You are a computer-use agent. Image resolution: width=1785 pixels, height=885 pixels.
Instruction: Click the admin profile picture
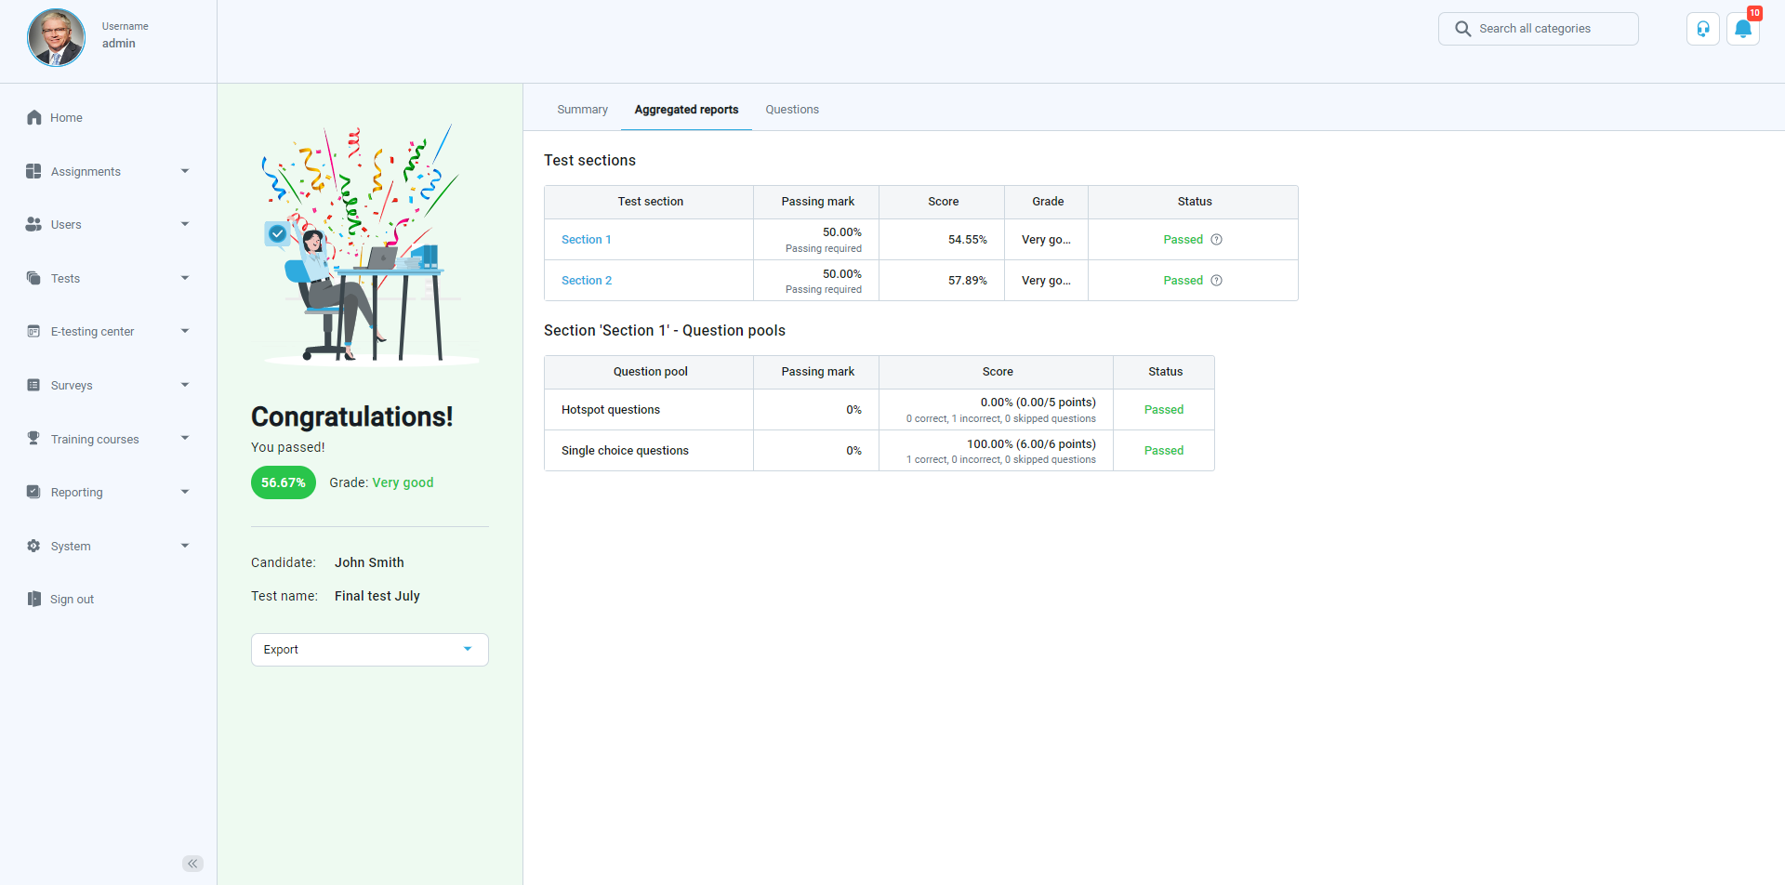[56, 38]
